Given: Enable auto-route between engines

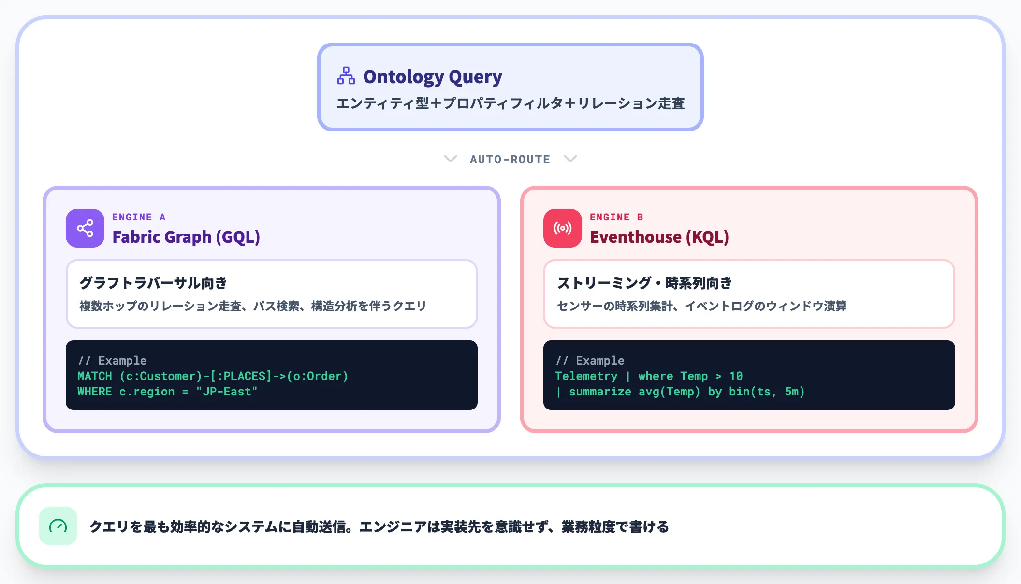Looking at the screenshot, I should tap(510, 159).
